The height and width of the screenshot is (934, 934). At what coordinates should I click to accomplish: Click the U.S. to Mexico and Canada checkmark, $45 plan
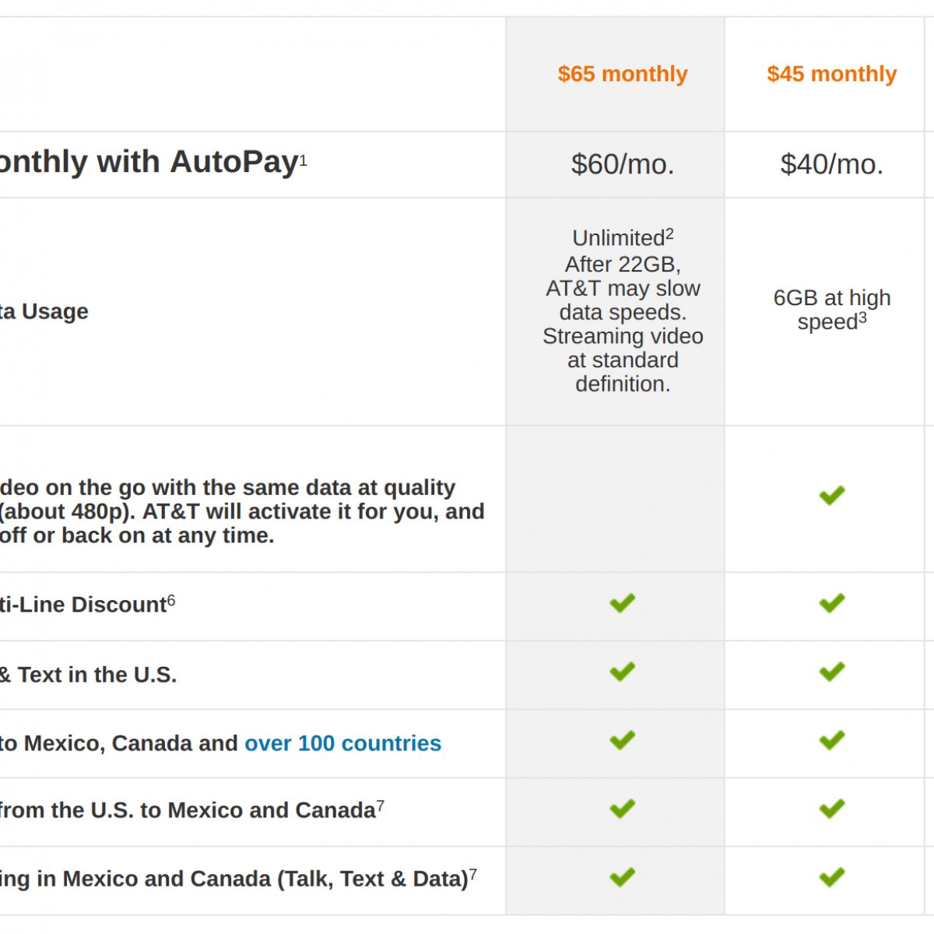click(831, 809)
